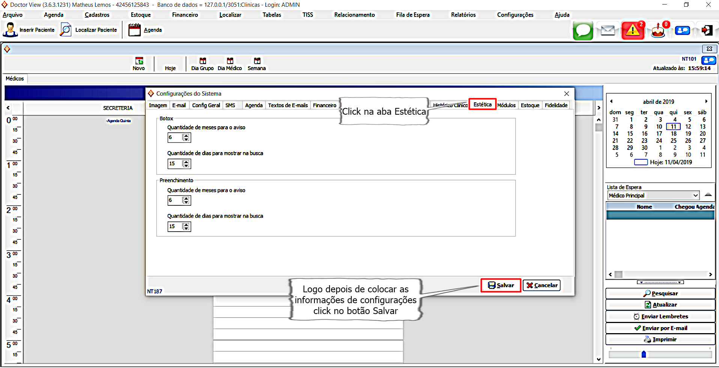Open the green chat message icon

[583, 30]
